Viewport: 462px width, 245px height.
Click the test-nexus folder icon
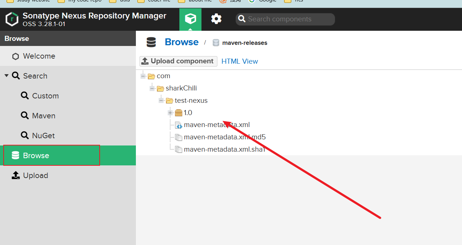click(x=169, y=101)
